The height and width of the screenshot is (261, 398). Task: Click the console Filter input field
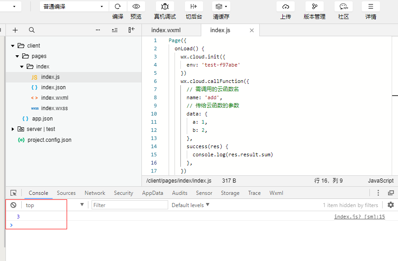[x=130, y=205]
